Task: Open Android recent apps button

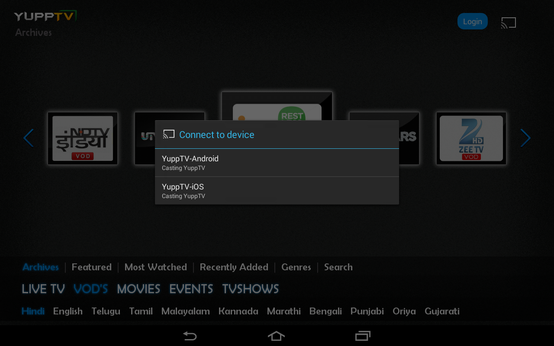Action: 363,336
